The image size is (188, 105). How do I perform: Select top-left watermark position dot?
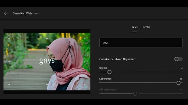coord(9,38)
